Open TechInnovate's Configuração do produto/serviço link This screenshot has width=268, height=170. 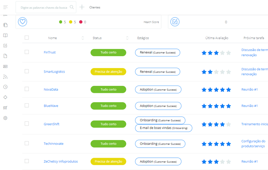pos(253,144)
